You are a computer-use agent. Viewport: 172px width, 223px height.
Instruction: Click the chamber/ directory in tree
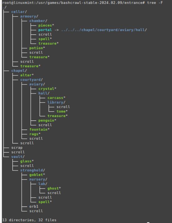[x=38, y=21]
